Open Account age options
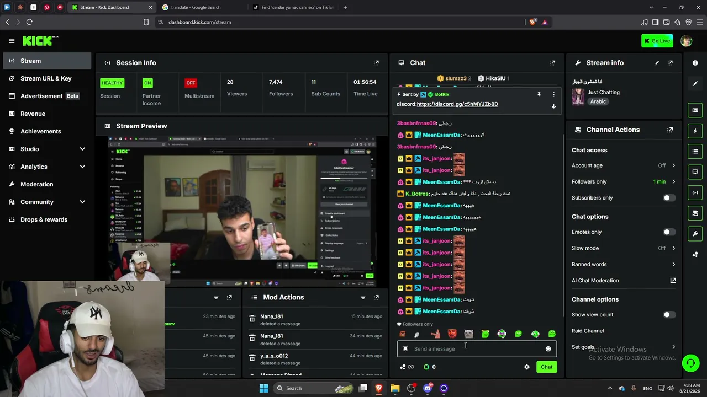The width and height of the screenshot is (707, 397). coord(624,165)
